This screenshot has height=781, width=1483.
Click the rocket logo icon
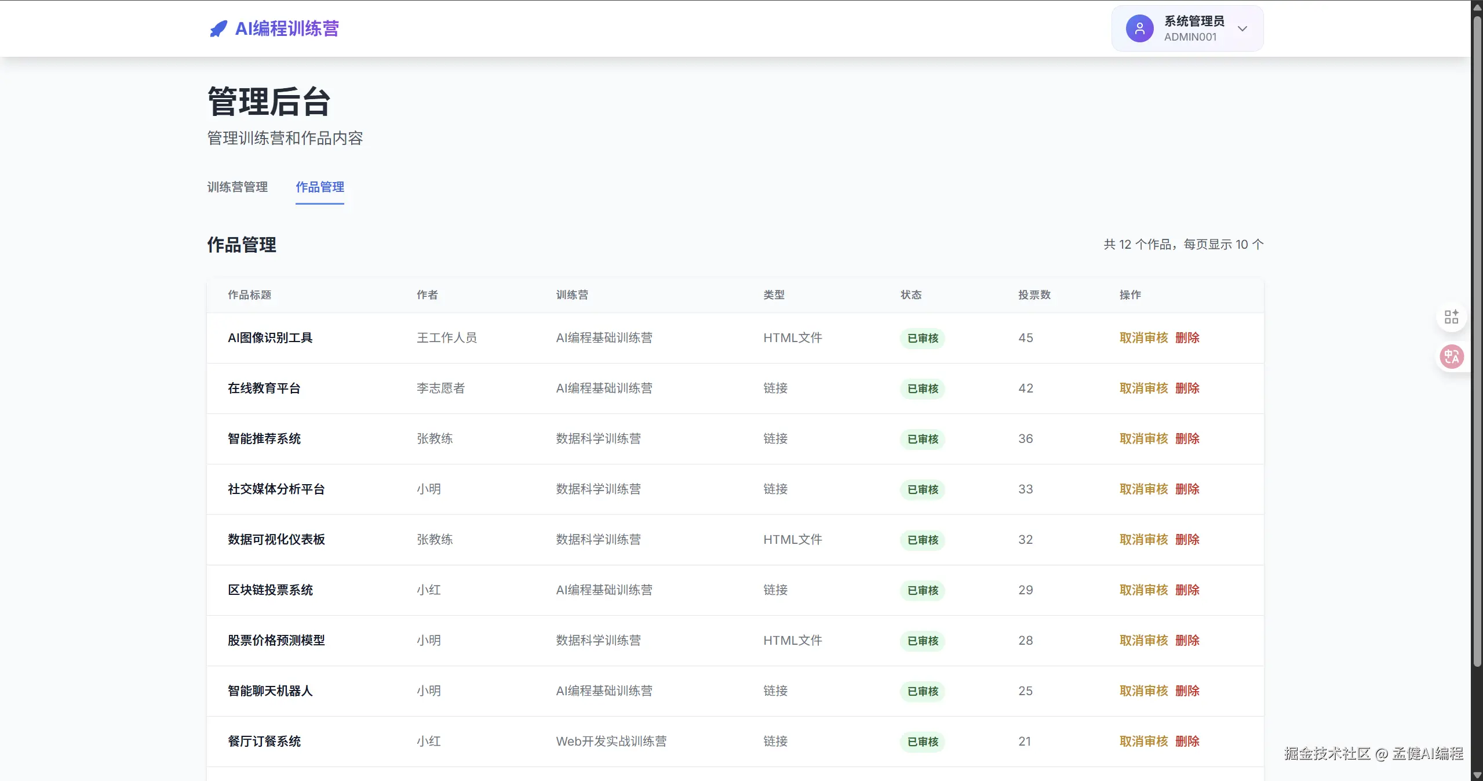(x=218, y=28)
